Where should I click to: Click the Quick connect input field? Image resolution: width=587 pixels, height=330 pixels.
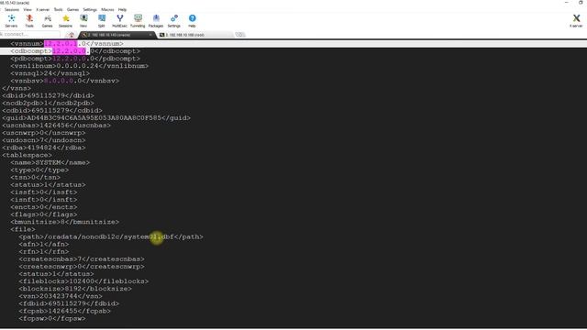tap(30, 35)
